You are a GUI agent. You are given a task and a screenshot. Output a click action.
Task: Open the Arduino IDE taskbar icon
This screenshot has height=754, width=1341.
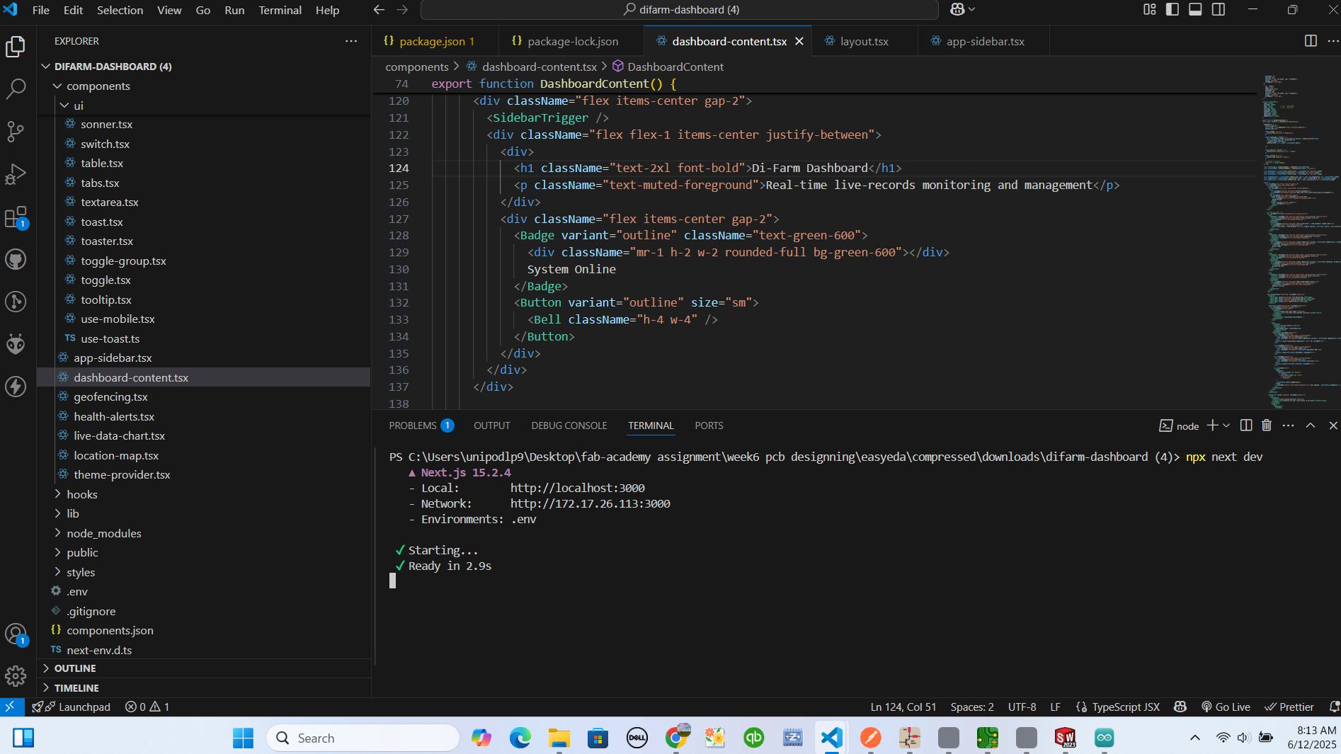(1104, 738)
